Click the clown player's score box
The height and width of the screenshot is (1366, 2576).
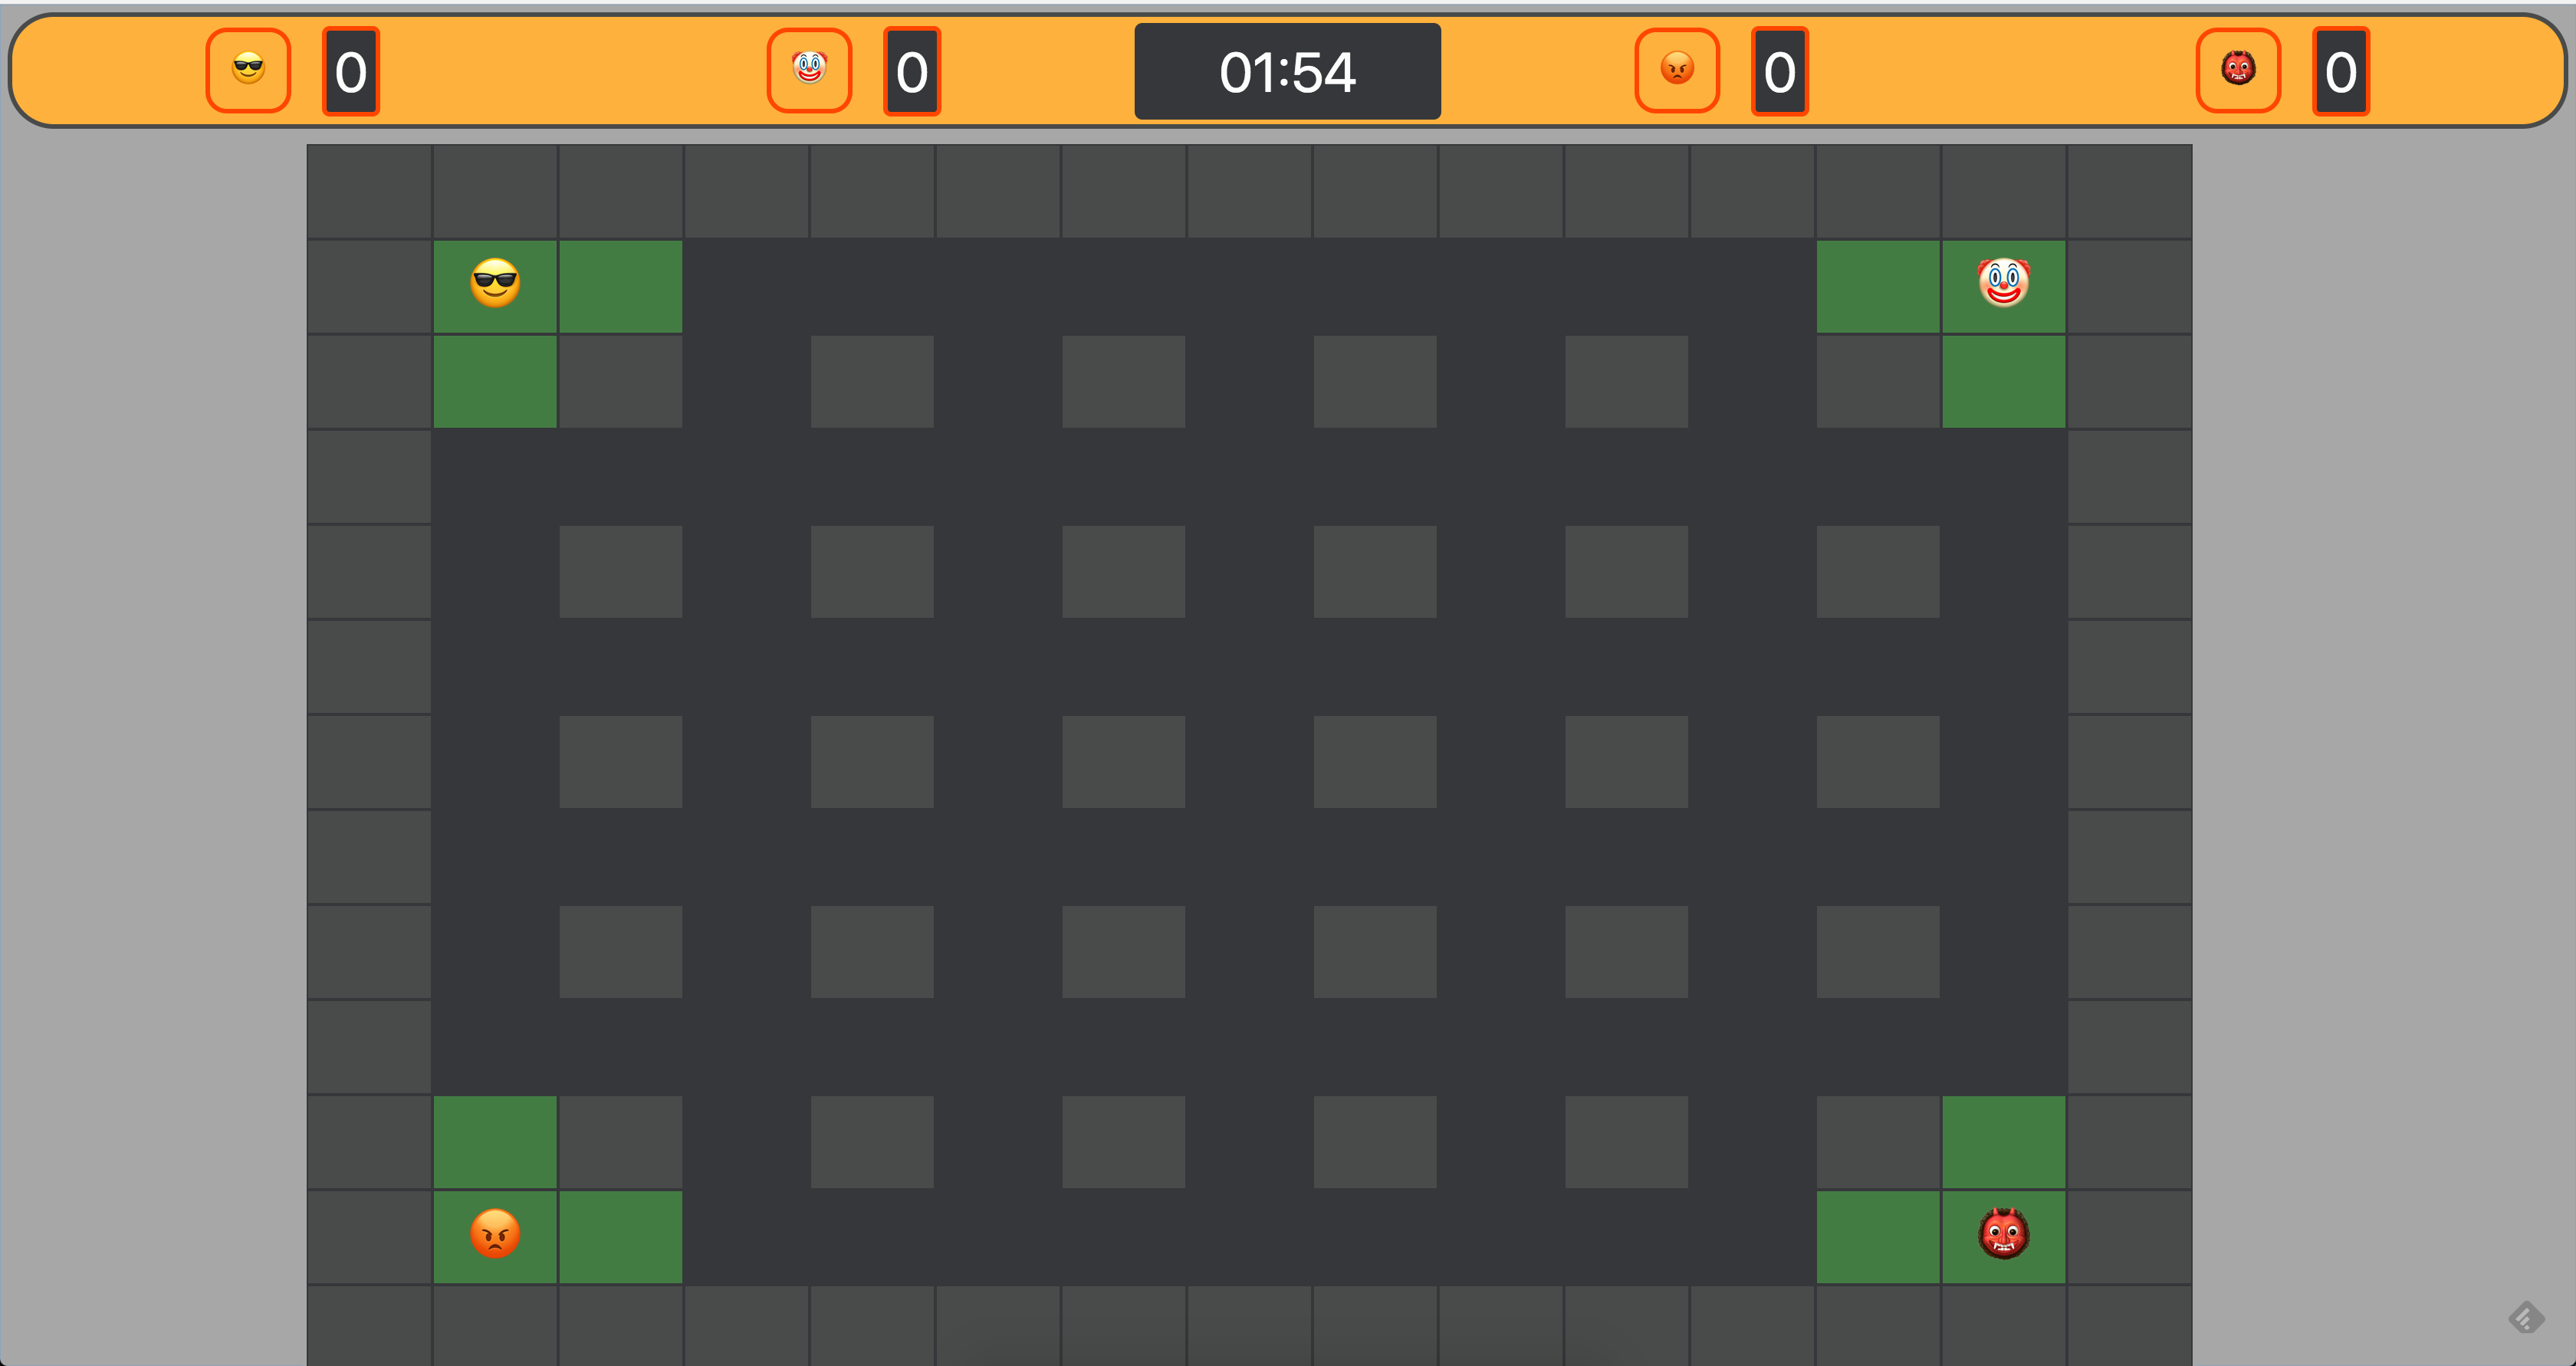pos(912,72)
